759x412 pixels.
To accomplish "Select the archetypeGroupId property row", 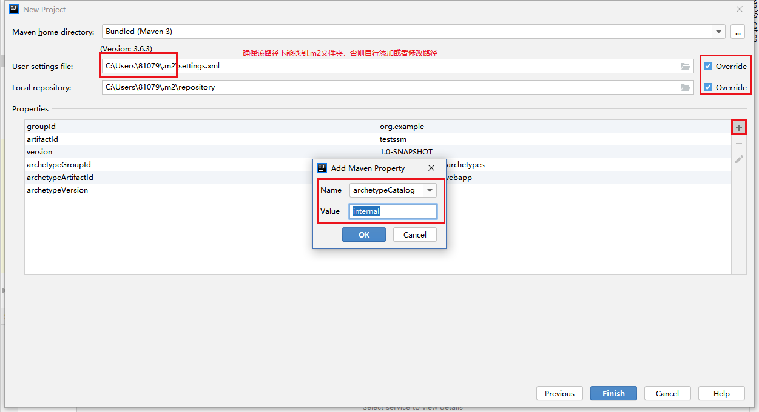I will pos(377,165).
